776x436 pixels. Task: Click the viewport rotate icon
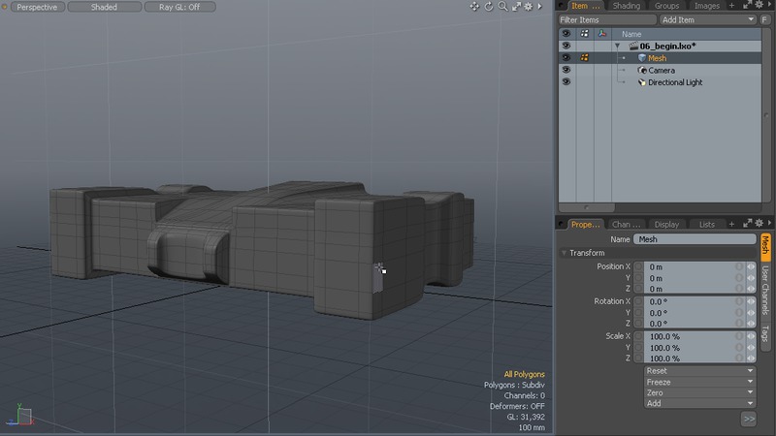point(489,7)
